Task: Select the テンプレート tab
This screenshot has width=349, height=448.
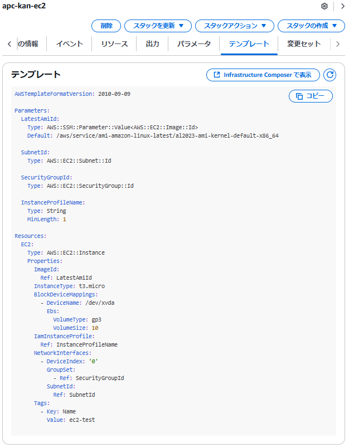Action: coord(249,43)
